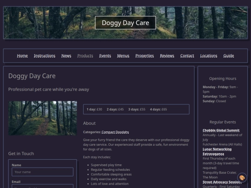Open the Guide nav link
Screen dimensions: 251x188
pos(229,56)
